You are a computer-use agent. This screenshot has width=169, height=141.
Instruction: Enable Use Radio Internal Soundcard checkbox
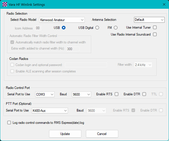click(155, 34)
